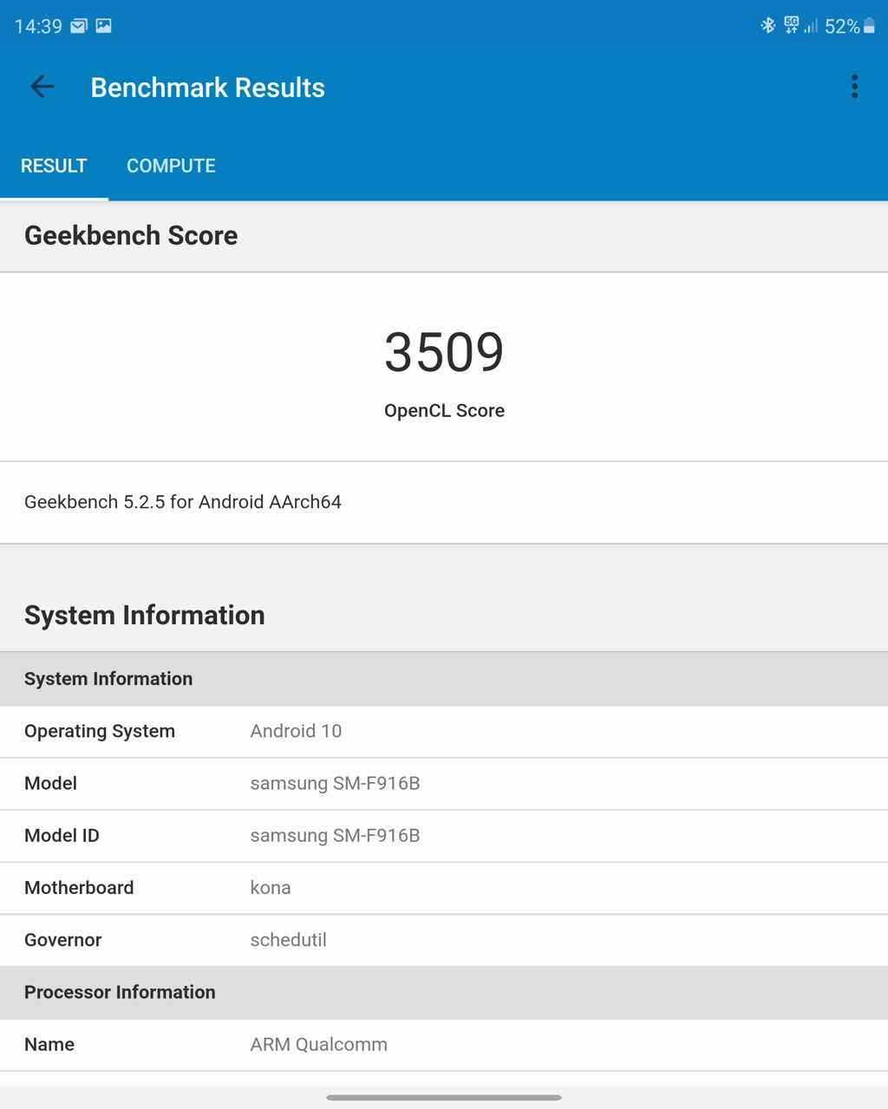Tap the battery icon at 52%
888x1109 pixels.
[x=869, y=26]
